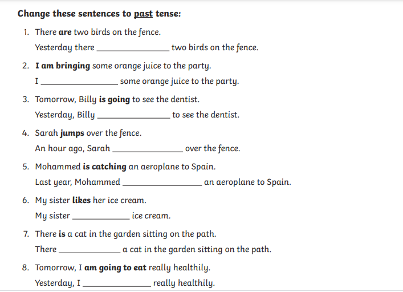Screen dimensions: 403x292
Task: Click bold word 'likes' in sentence 6
Action: tap(82, 200)
